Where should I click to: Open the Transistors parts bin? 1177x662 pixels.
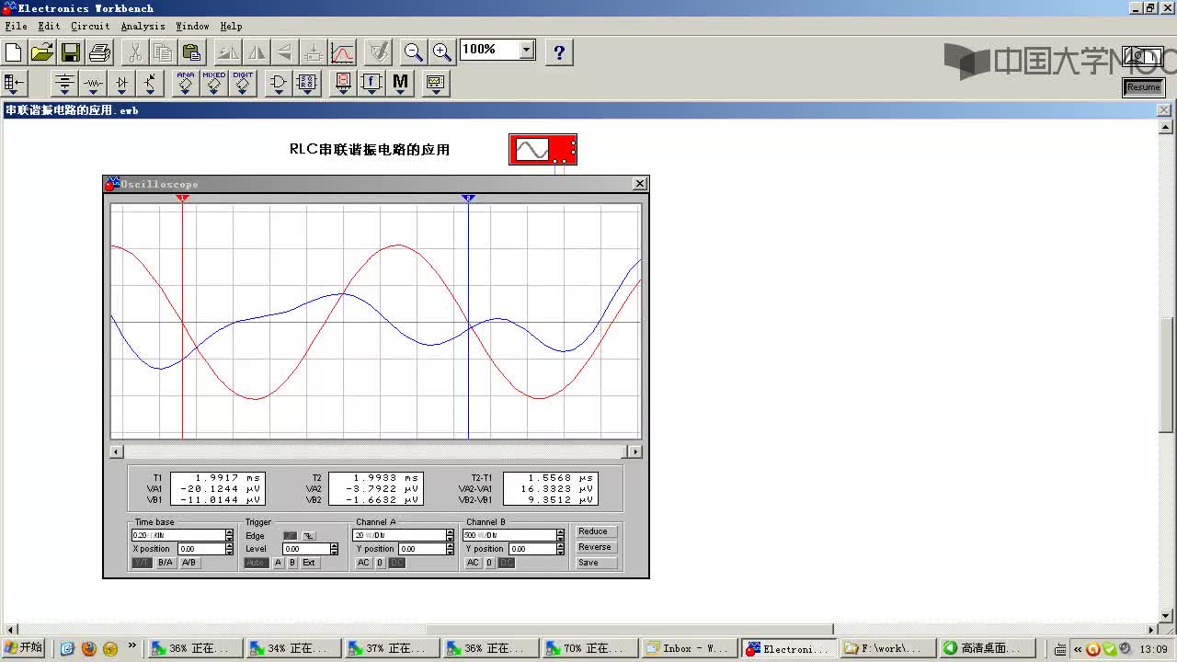click(150, 84)
